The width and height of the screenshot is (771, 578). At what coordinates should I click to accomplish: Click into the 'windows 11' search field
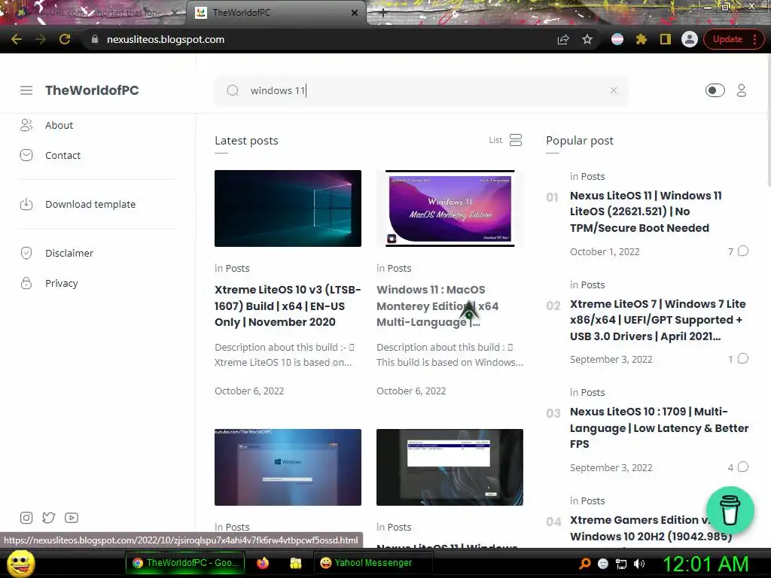click(x=423, y=90)
